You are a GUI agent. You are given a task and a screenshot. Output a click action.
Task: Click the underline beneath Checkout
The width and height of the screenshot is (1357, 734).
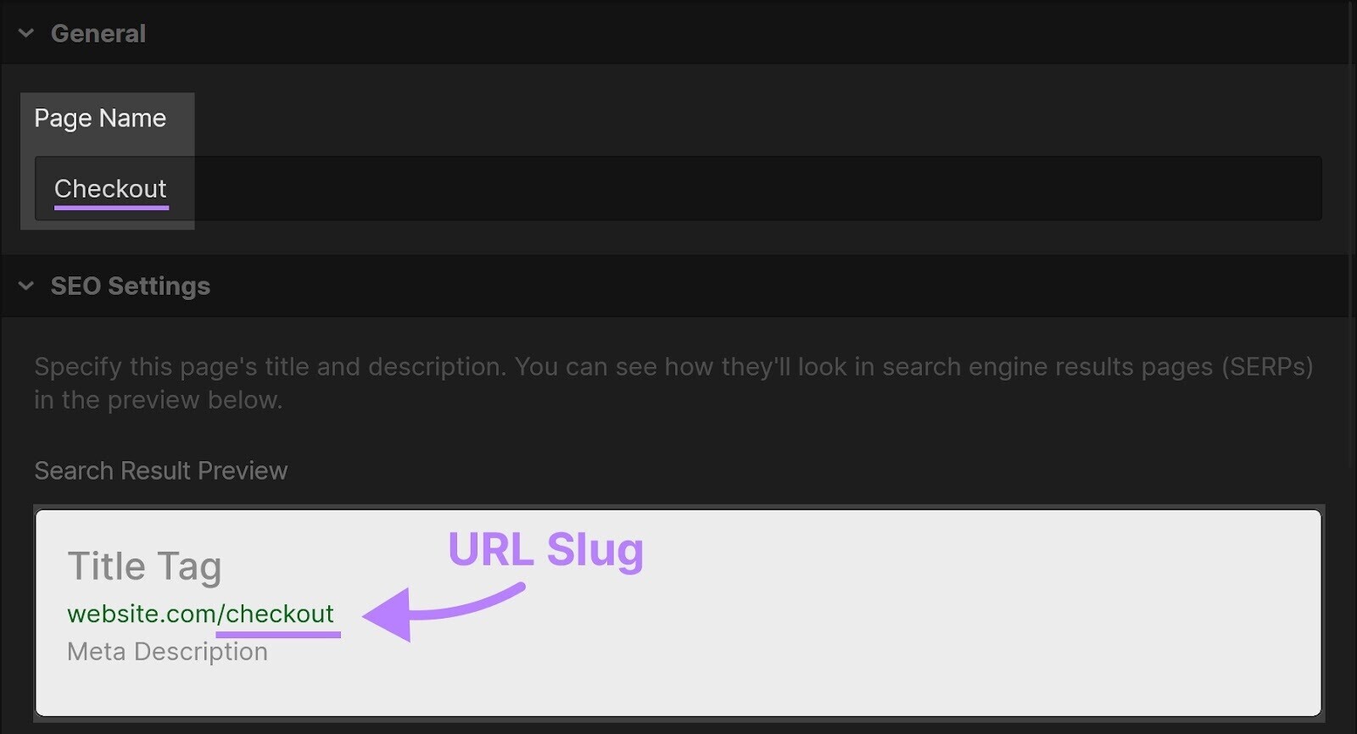click(110, 207)
